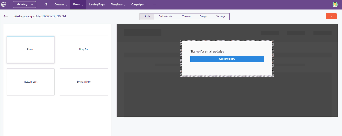Image resolution: width=342 pixels, height=136 pixels.
Task: Open the Forms dropdown menu
Action: coord(78,5)
